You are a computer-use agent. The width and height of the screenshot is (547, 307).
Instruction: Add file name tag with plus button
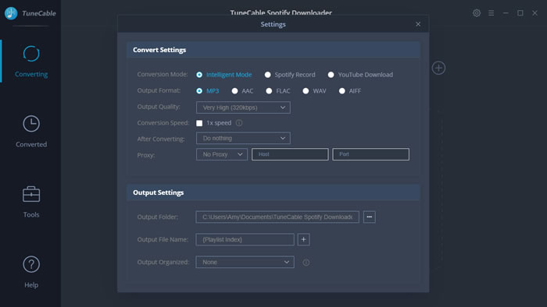tap(303, 239)
